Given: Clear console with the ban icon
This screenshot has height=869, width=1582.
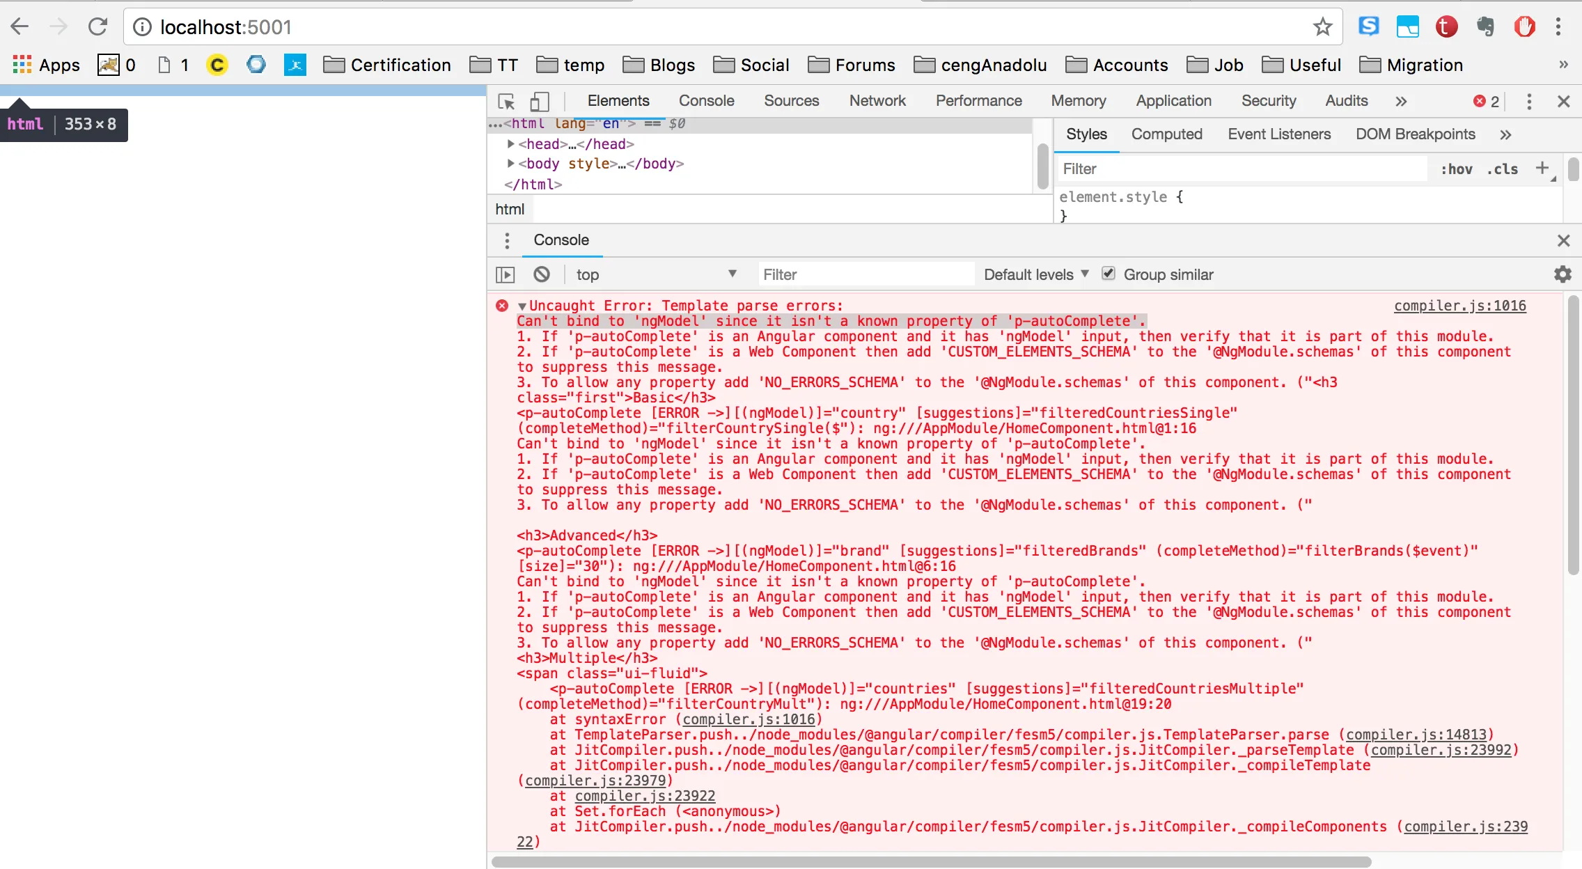Looking at the screenshot, I should coord(542,274).
